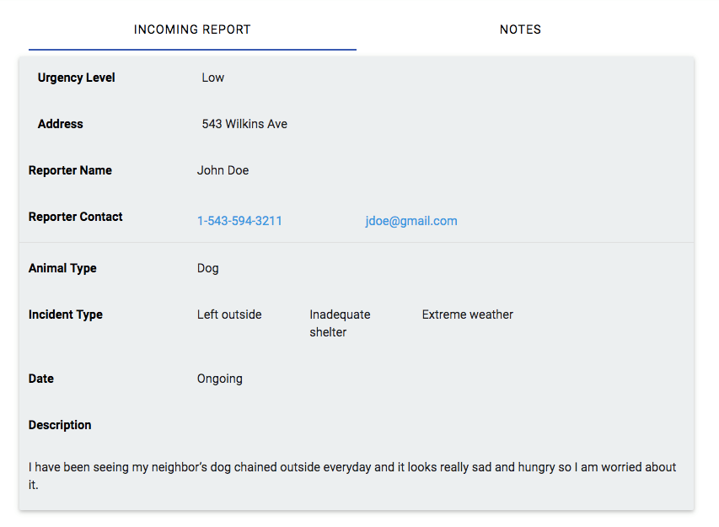Click the Reporter Contact label
719x527 pixels.
[76, 217]
